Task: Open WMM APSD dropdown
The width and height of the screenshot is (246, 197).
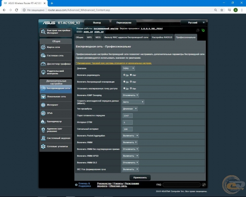Action: pos(130,156)
